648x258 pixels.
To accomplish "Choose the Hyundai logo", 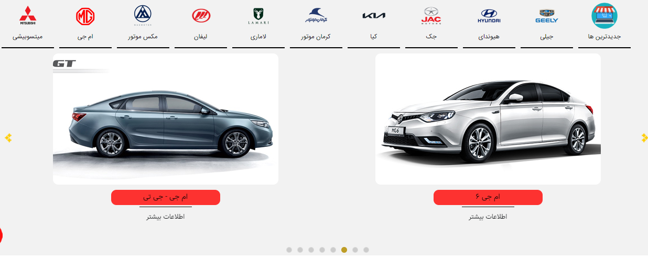I will click(x=489, y=16).
